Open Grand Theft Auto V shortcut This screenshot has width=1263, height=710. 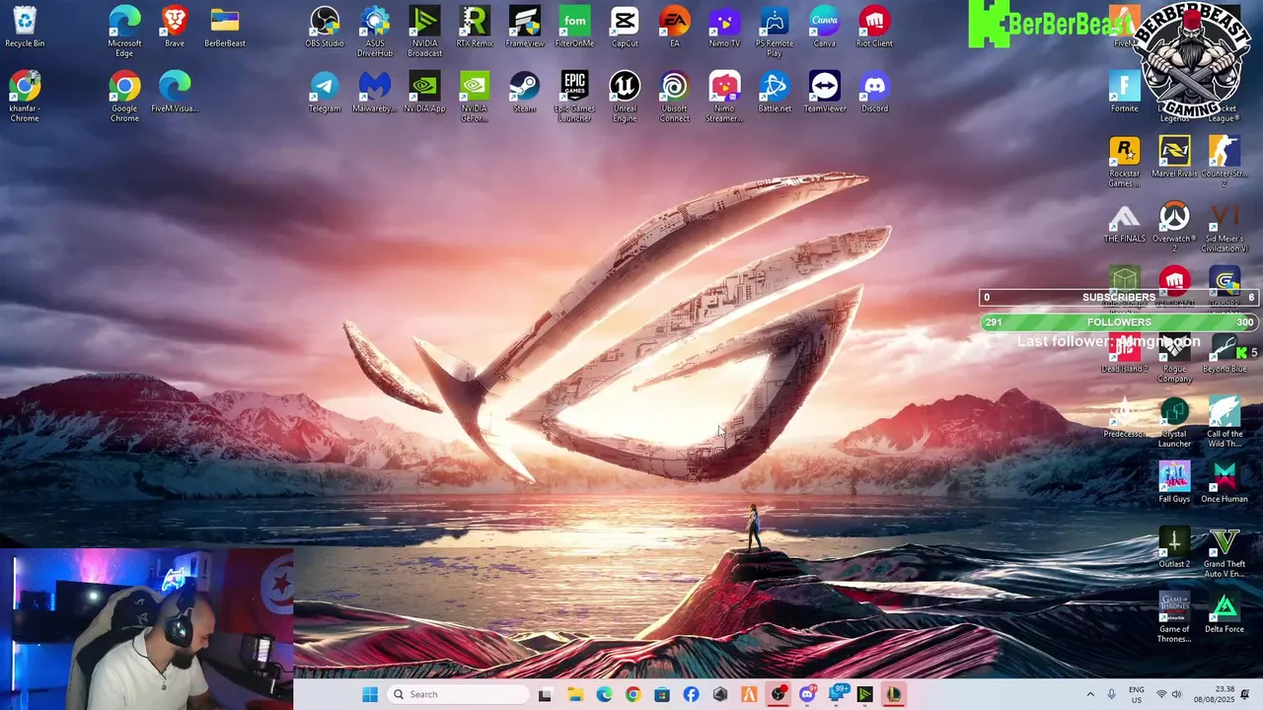coord(1225,552)
